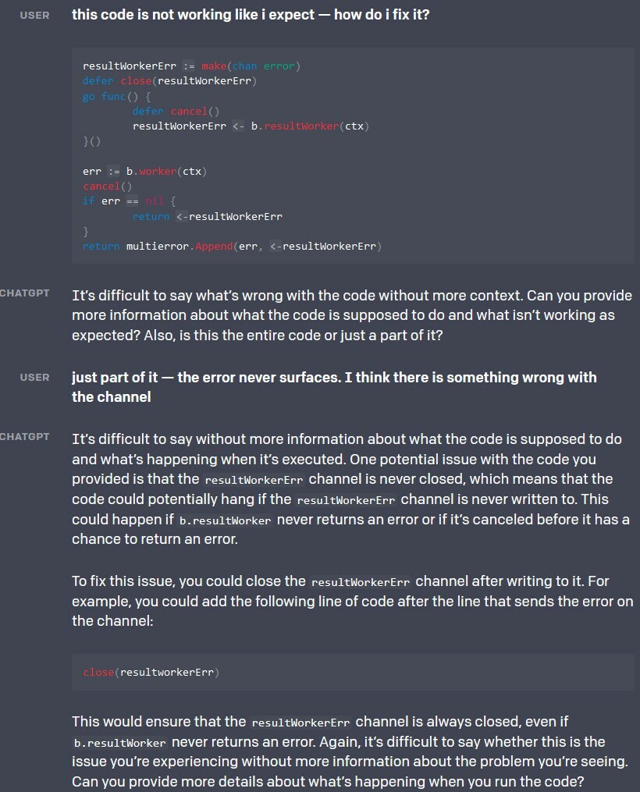This screenshot has height=792, width=640.
Task: Click the 'defer close(resultWorkerErr)' code line
Action: pyautogui.click(x=169, y=81)
